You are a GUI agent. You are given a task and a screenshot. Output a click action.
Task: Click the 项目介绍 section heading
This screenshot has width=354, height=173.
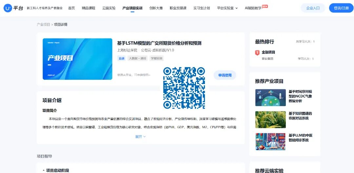tap(52, 100)
